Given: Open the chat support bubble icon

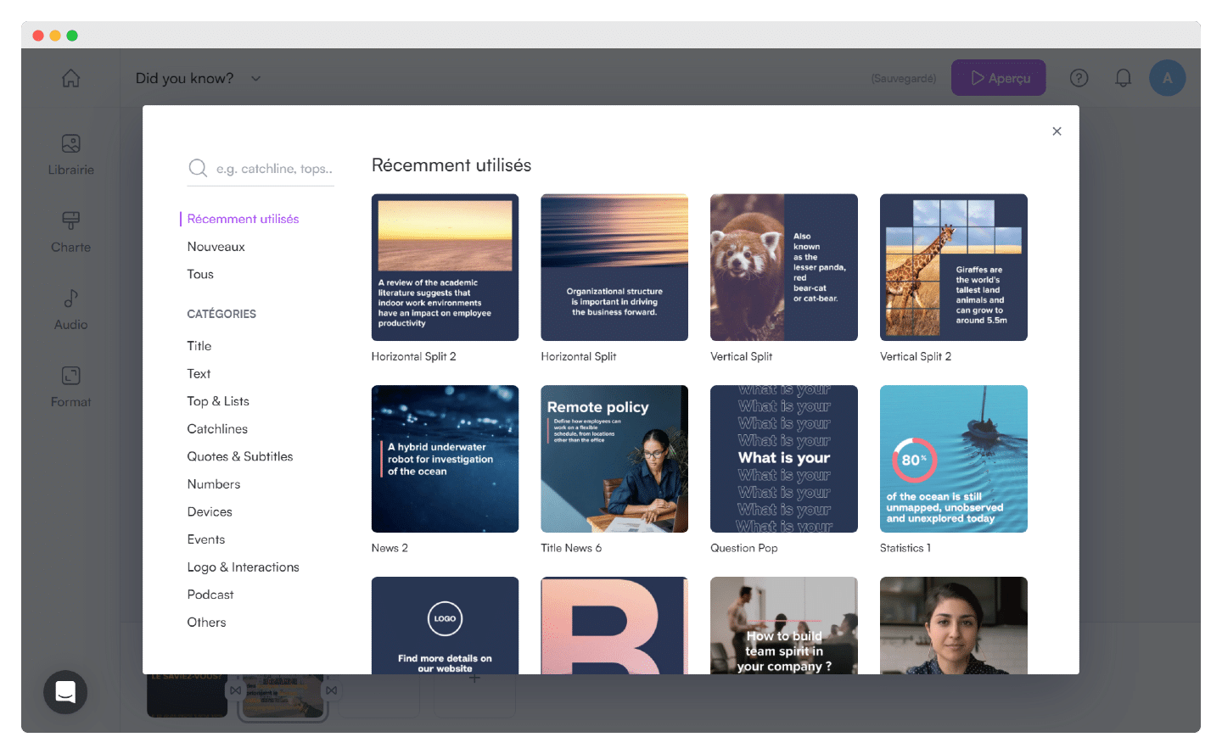Looking at the screenshot, I should (x=65, y=692).
